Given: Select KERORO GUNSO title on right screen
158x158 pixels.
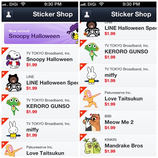Looking at the screenshot, I should [x=126, y=52].
